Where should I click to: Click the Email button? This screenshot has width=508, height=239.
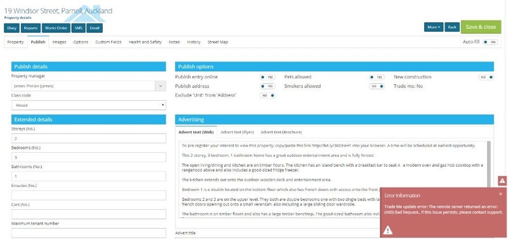pos(95,28)
